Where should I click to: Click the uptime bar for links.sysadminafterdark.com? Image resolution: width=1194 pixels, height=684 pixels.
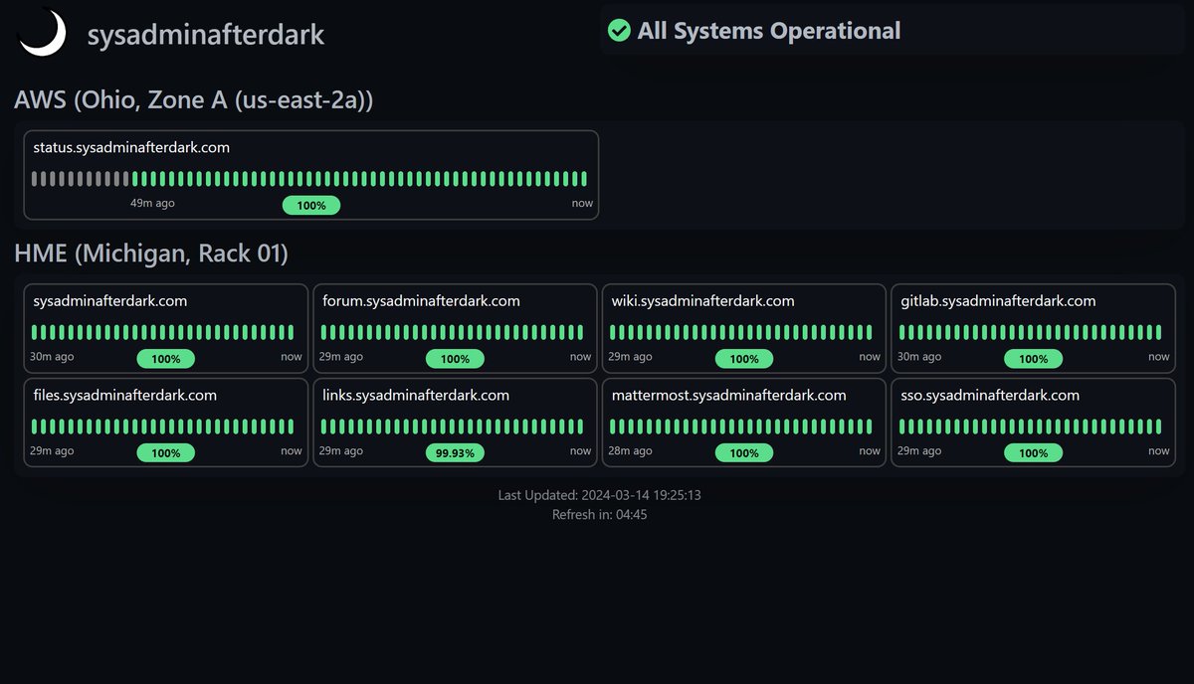[453, 427]
